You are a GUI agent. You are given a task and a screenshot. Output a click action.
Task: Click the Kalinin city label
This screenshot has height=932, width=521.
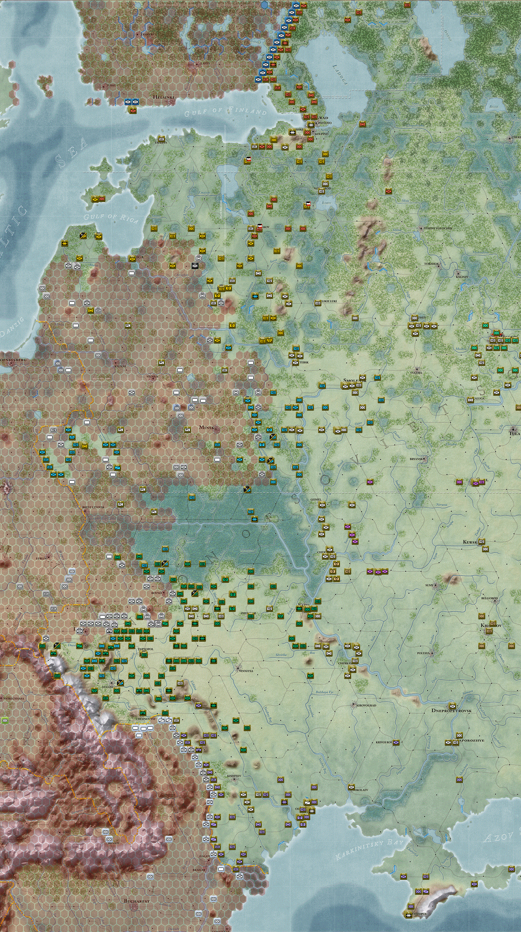click(462, 277)
